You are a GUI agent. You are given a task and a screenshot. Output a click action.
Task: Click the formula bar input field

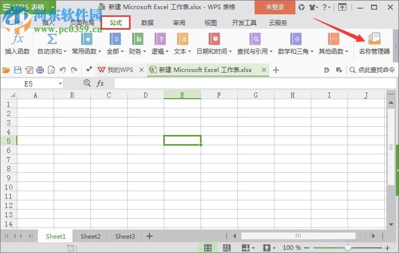click(255, 84)
